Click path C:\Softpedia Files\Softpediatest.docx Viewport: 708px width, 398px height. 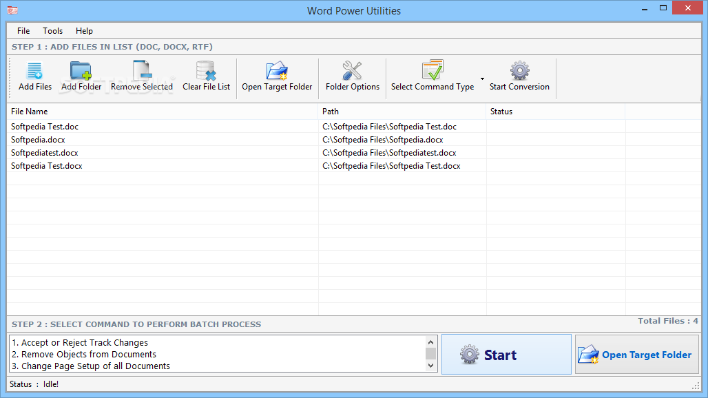tap(389, 153)
